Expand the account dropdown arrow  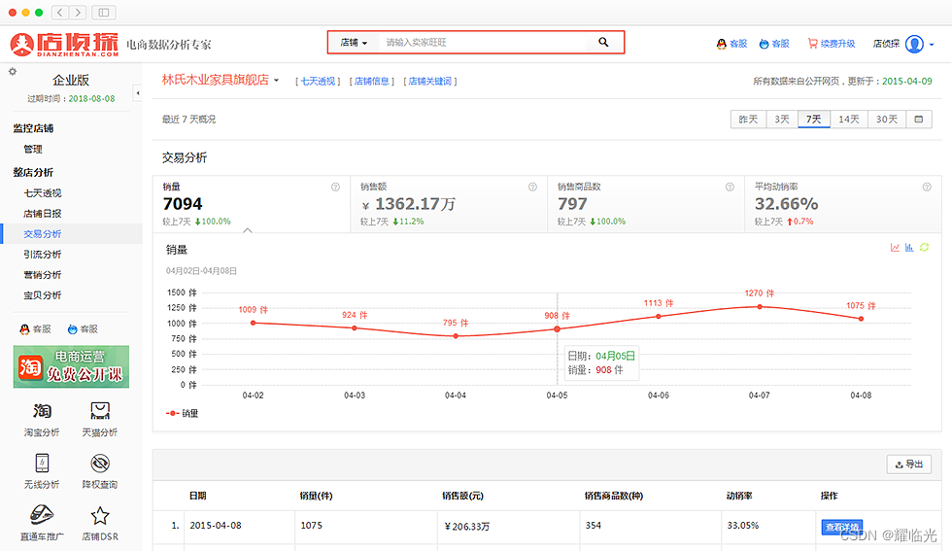(932, 45)
